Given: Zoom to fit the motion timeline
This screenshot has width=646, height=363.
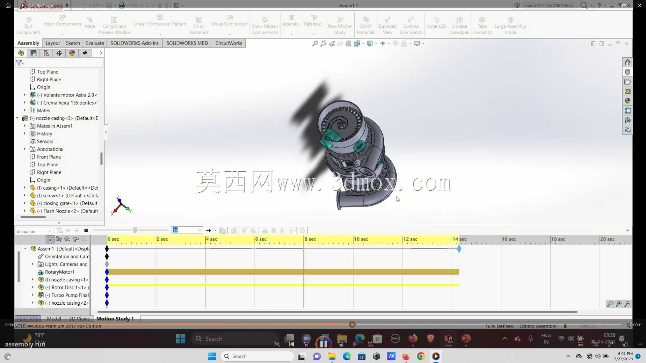Looking at the screenshot, I should 610,304.
